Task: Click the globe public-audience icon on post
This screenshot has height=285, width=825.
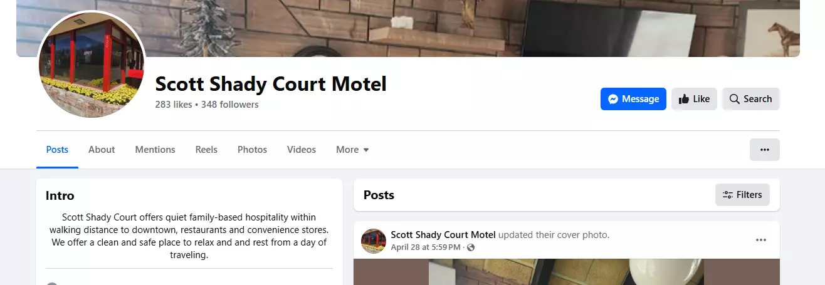Action: [x=471, y=247]
